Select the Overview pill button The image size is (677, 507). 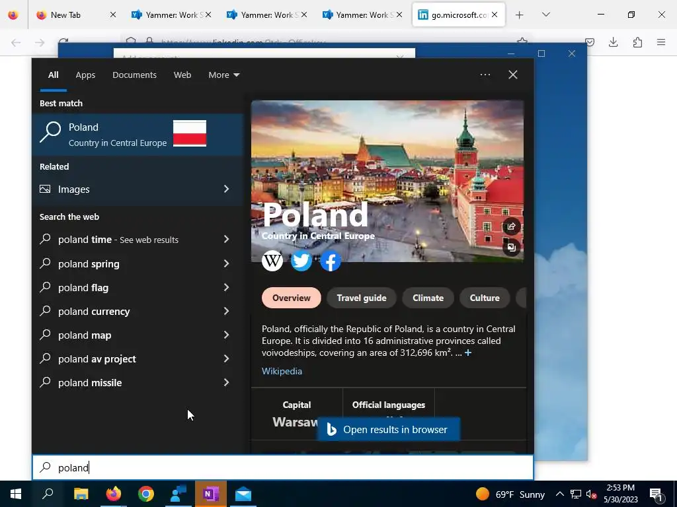tap(292, 298)
